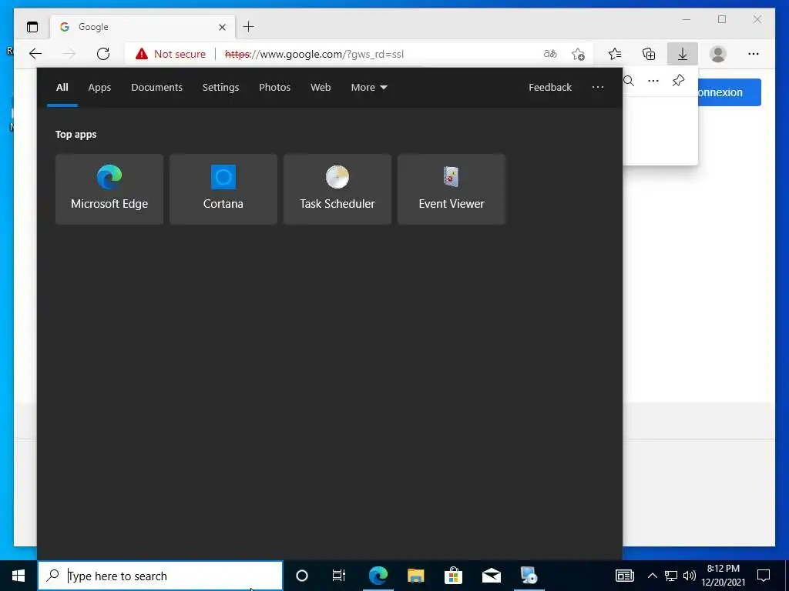Screen dimensions: 789x591
Task: Open News and interests on taskbar
Action: click(x=624, y=576)
